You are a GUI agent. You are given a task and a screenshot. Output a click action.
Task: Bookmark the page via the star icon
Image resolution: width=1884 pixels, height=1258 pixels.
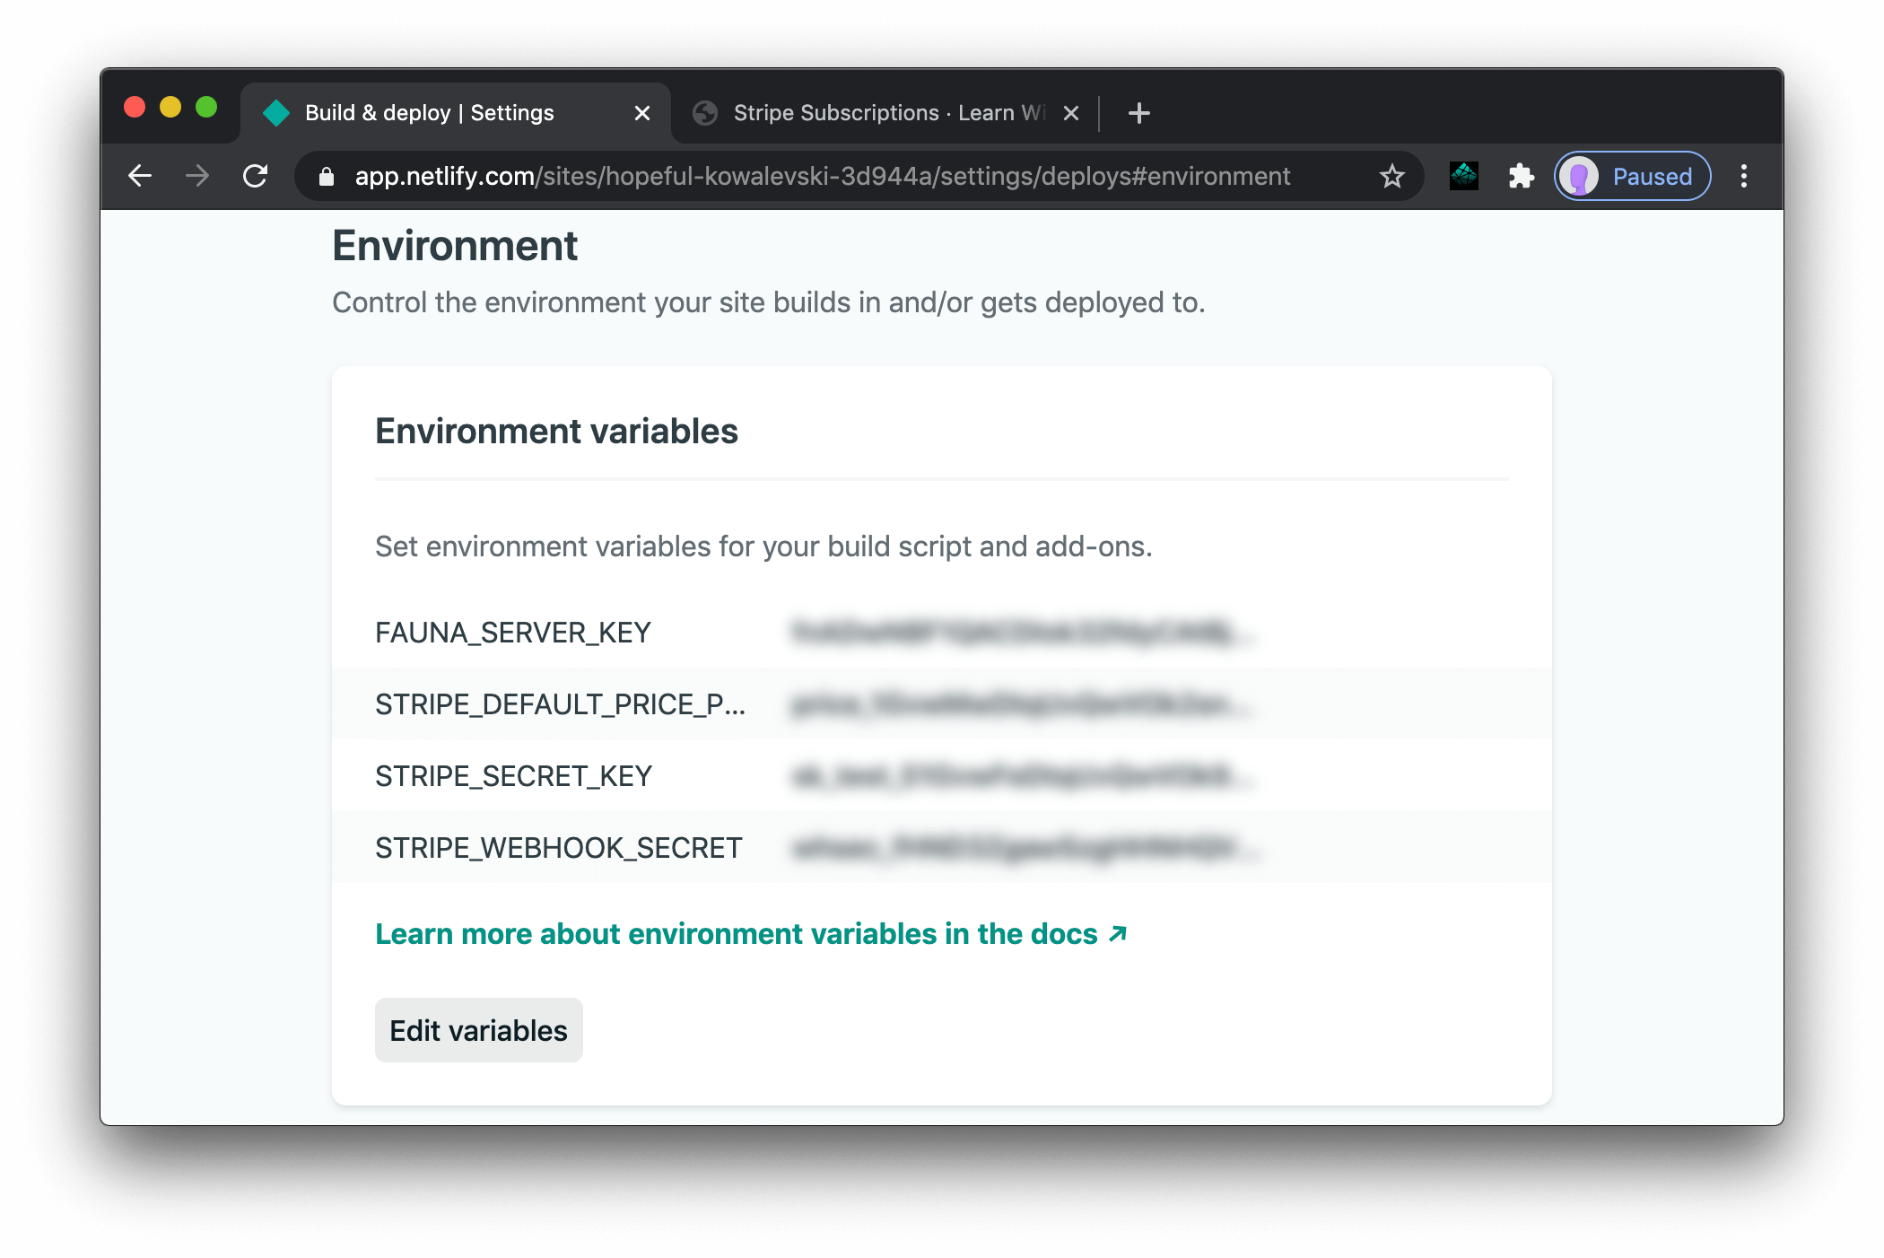tap(1391, 176)
